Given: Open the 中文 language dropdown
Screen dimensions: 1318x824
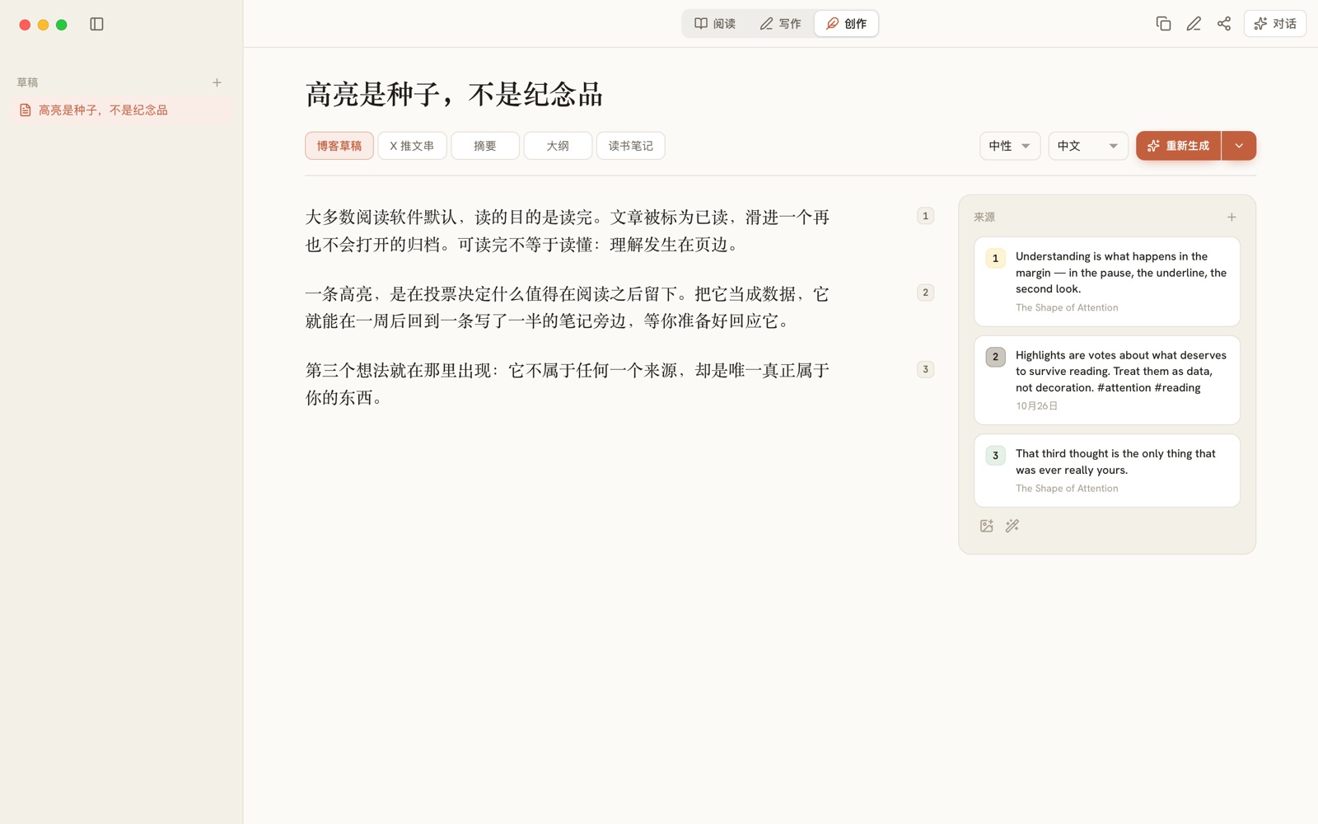Looking at the screenshot, I should coord(1088,146).
